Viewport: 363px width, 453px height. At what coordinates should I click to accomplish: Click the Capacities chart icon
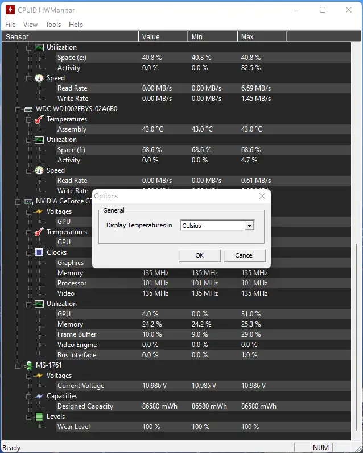(x=39, y=396)
